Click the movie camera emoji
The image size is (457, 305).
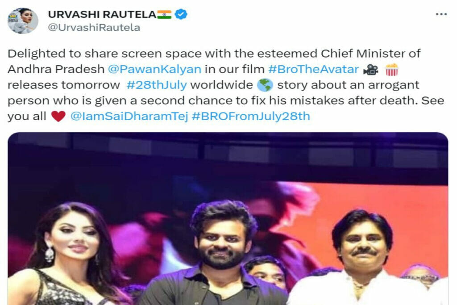point(371,70)
